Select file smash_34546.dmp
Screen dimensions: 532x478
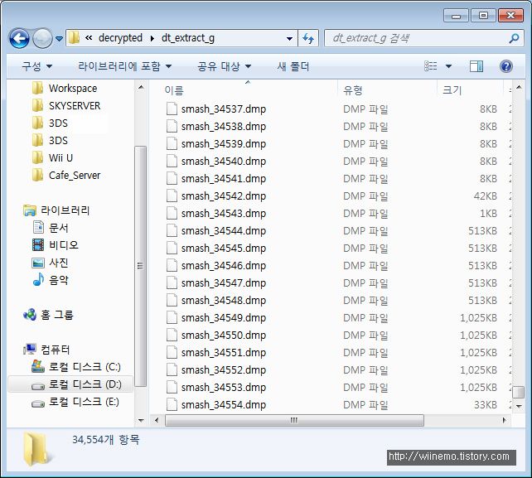click(223, 265)
